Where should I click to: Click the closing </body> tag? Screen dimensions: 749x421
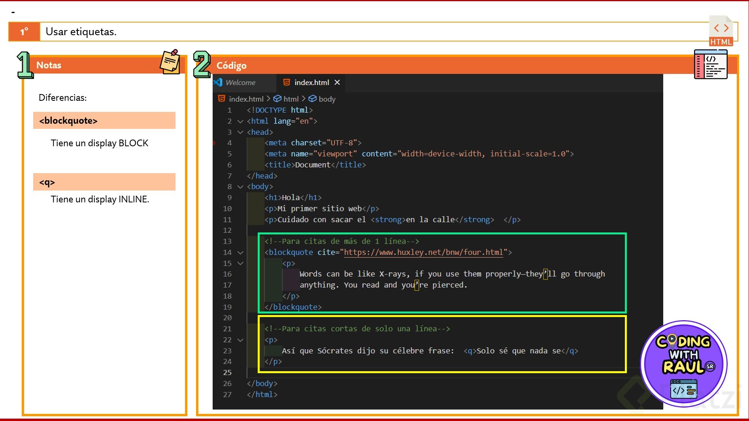tap(262, 383)
